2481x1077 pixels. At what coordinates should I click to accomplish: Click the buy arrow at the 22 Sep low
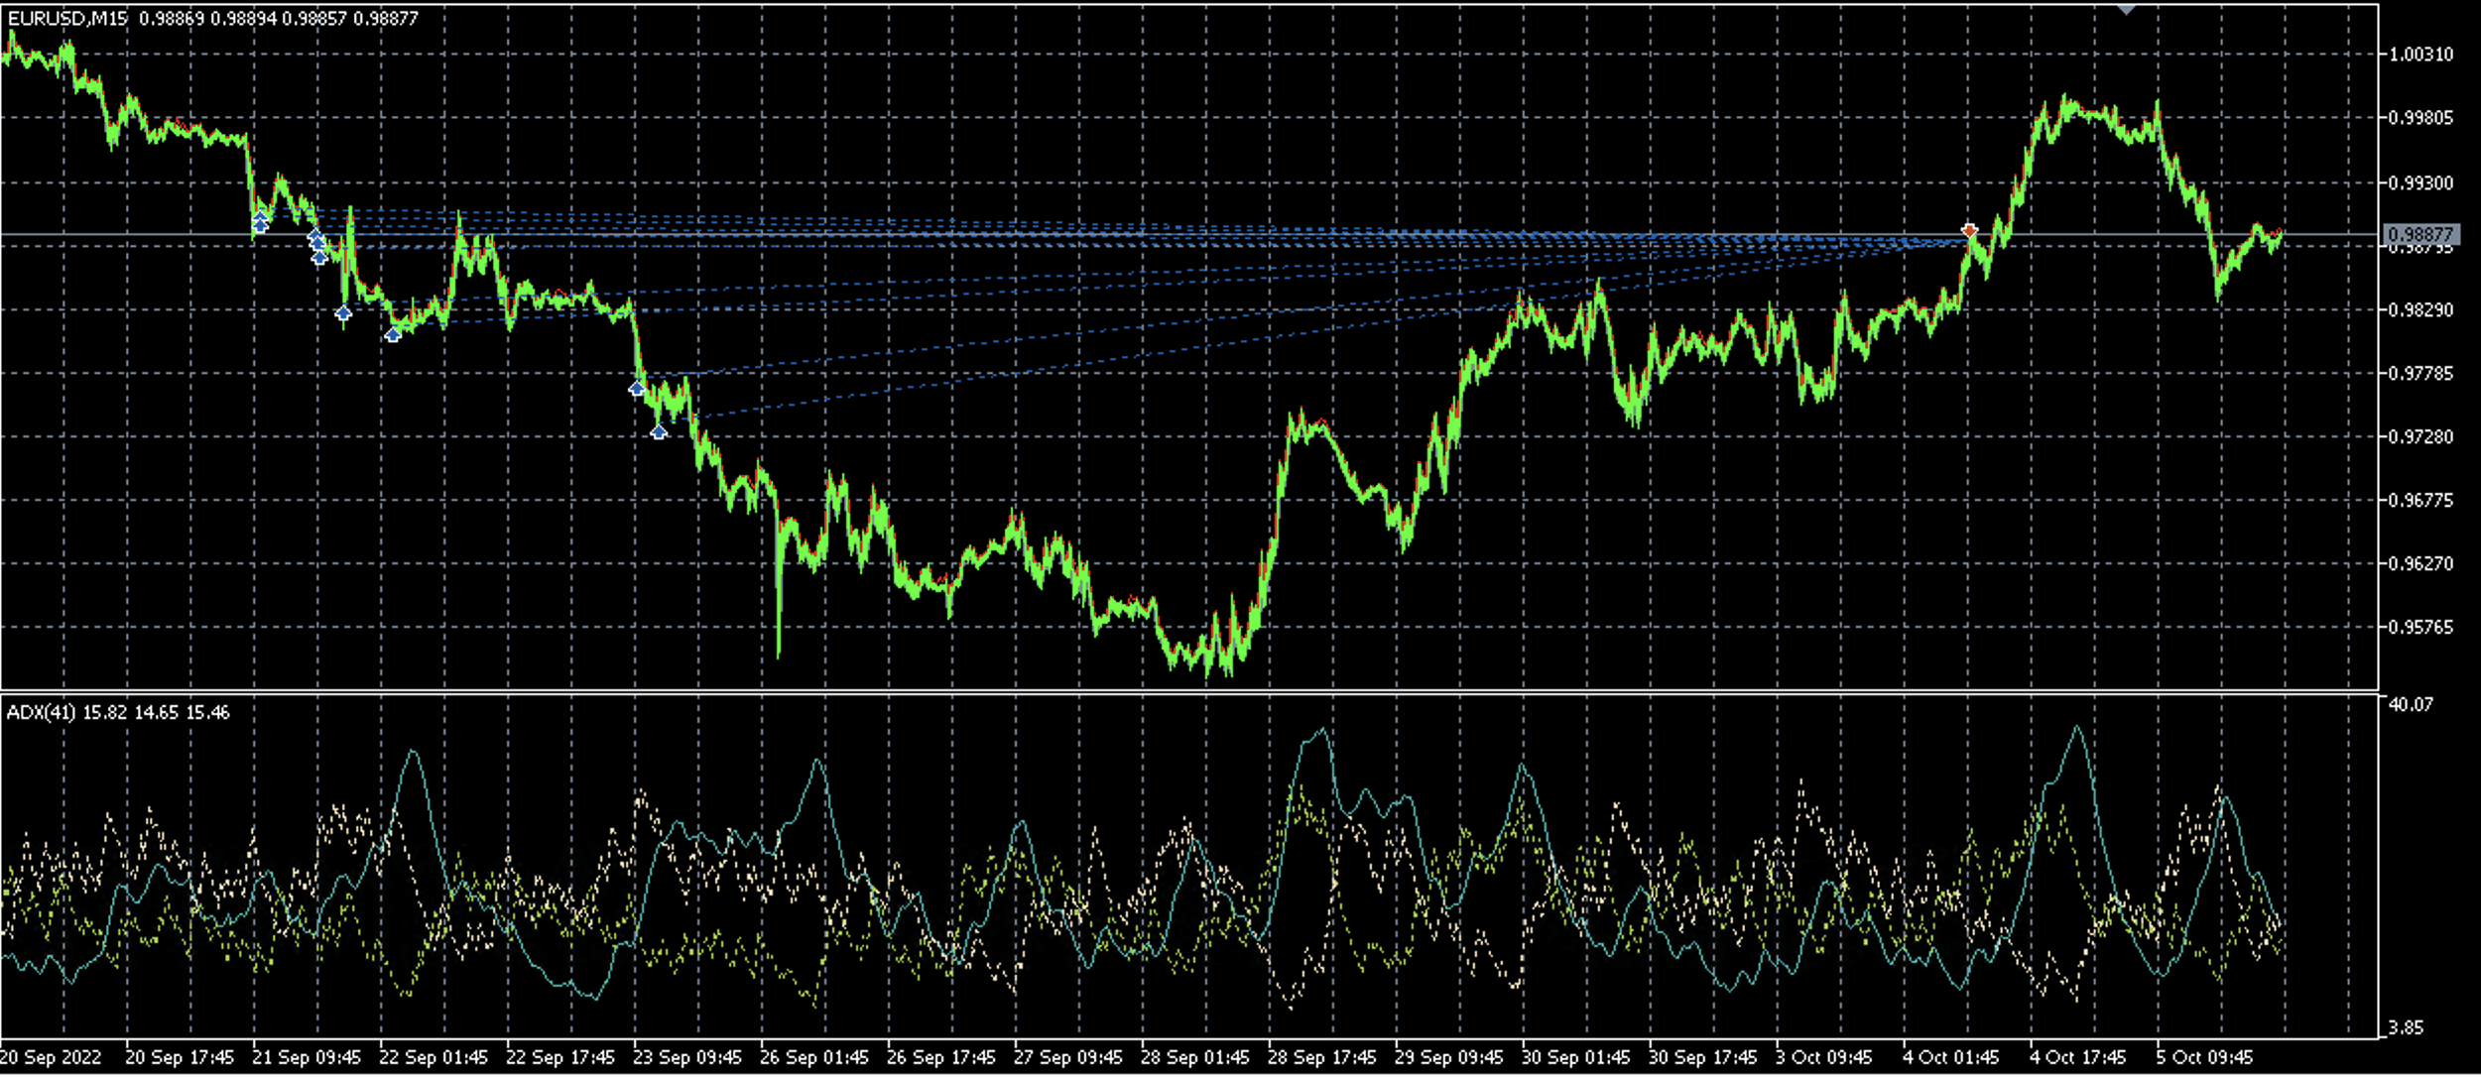(393, 335)
